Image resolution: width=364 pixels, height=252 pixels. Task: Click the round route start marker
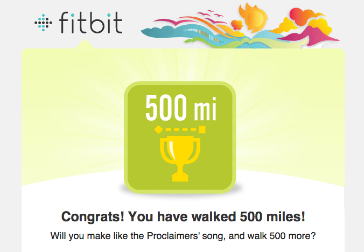(158, 130)
